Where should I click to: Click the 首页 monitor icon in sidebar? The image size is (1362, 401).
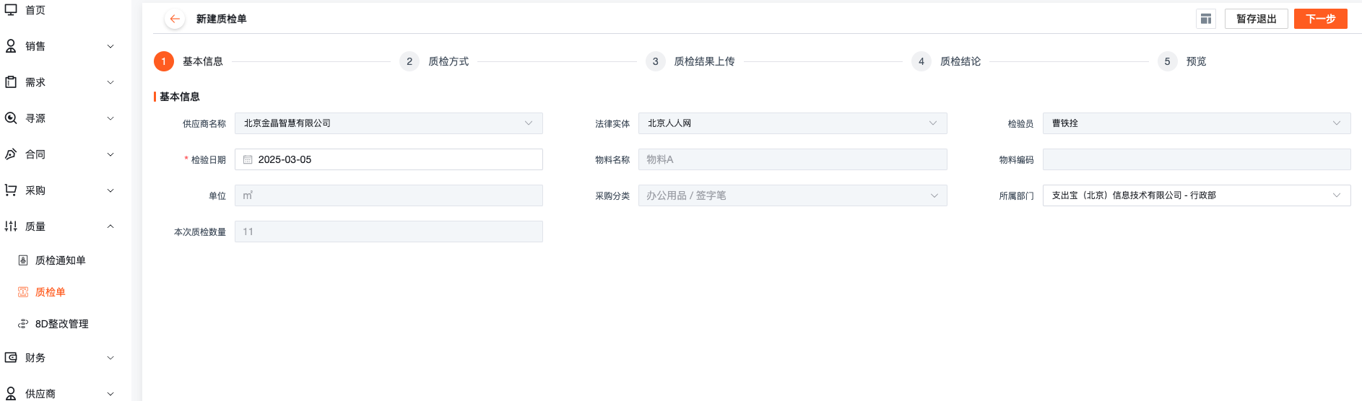tap(11, 10)
